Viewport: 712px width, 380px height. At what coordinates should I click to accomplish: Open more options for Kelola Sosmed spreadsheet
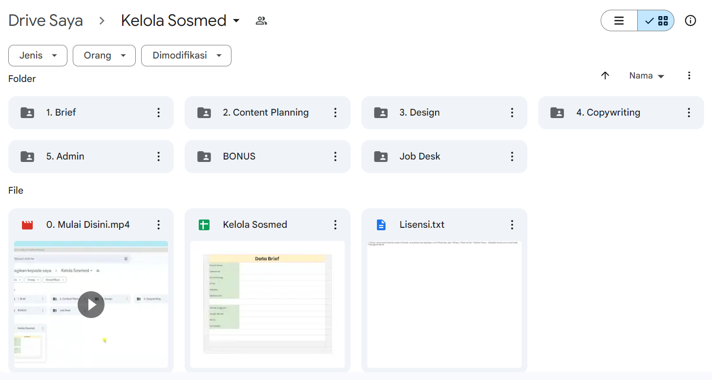pos(335,225)
